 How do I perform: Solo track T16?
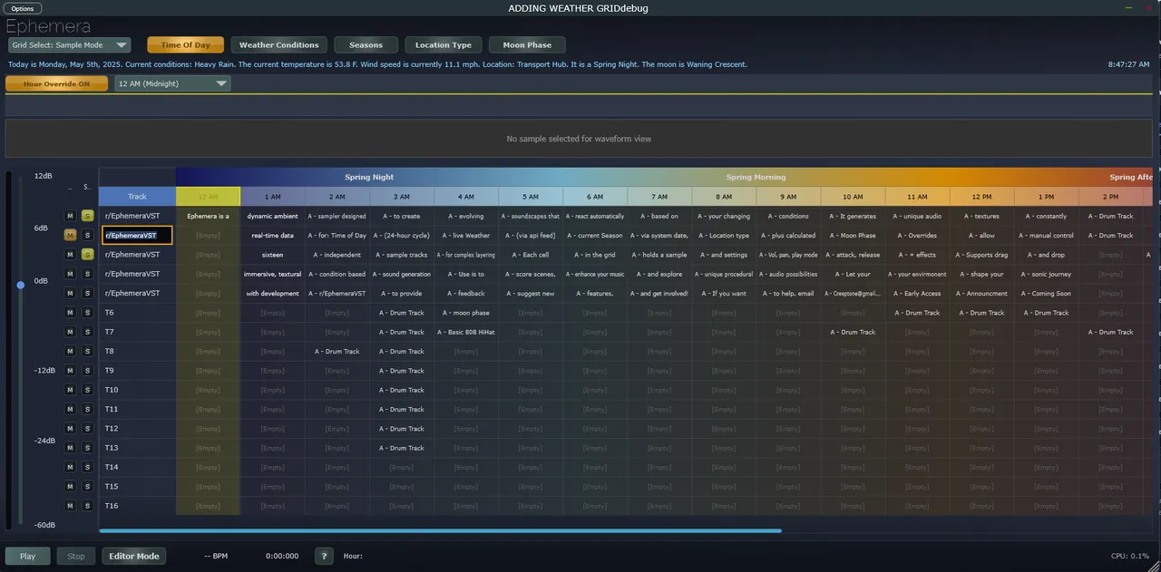coord(87,506)
